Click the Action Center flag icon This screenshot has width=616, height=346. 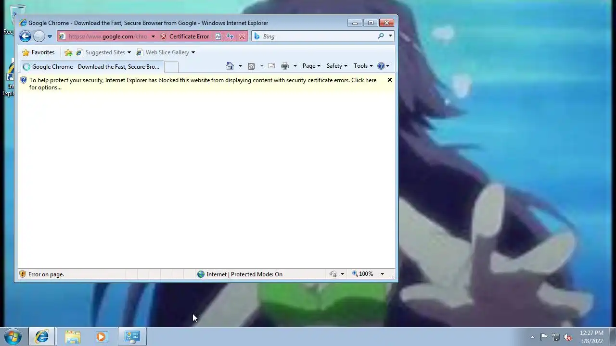click(x=544, y=337)
